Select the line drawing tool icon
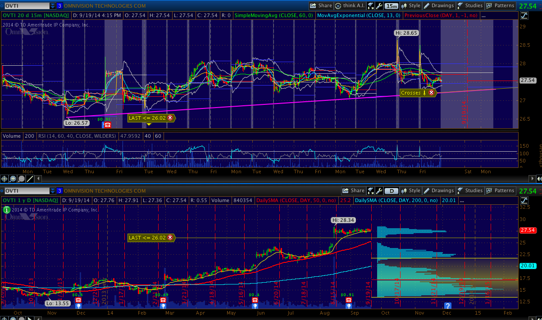 coord(30,178)
